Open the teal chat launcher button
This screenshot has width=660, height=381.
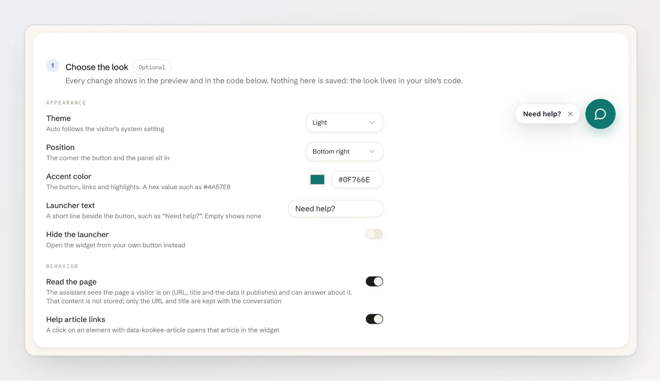coord(600,114)
